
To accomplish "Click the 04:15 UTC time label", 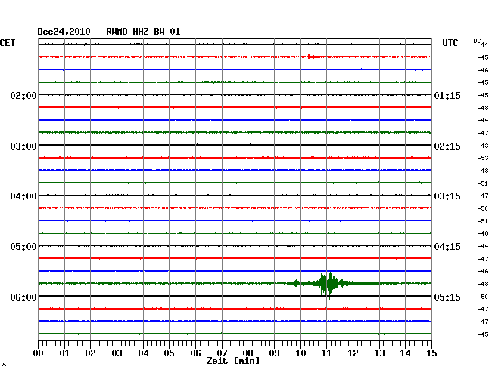I will 447,247.
